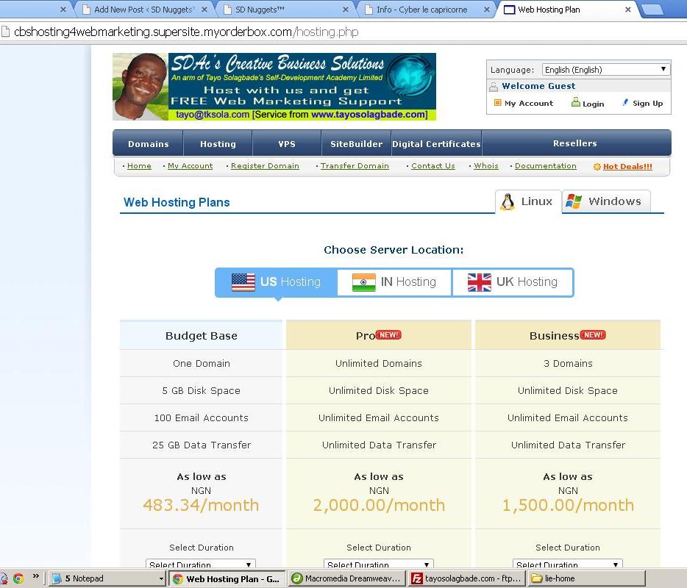Click the UK flag icon
The height and width of the screenshot is (588, 687).
coord(480,282)
